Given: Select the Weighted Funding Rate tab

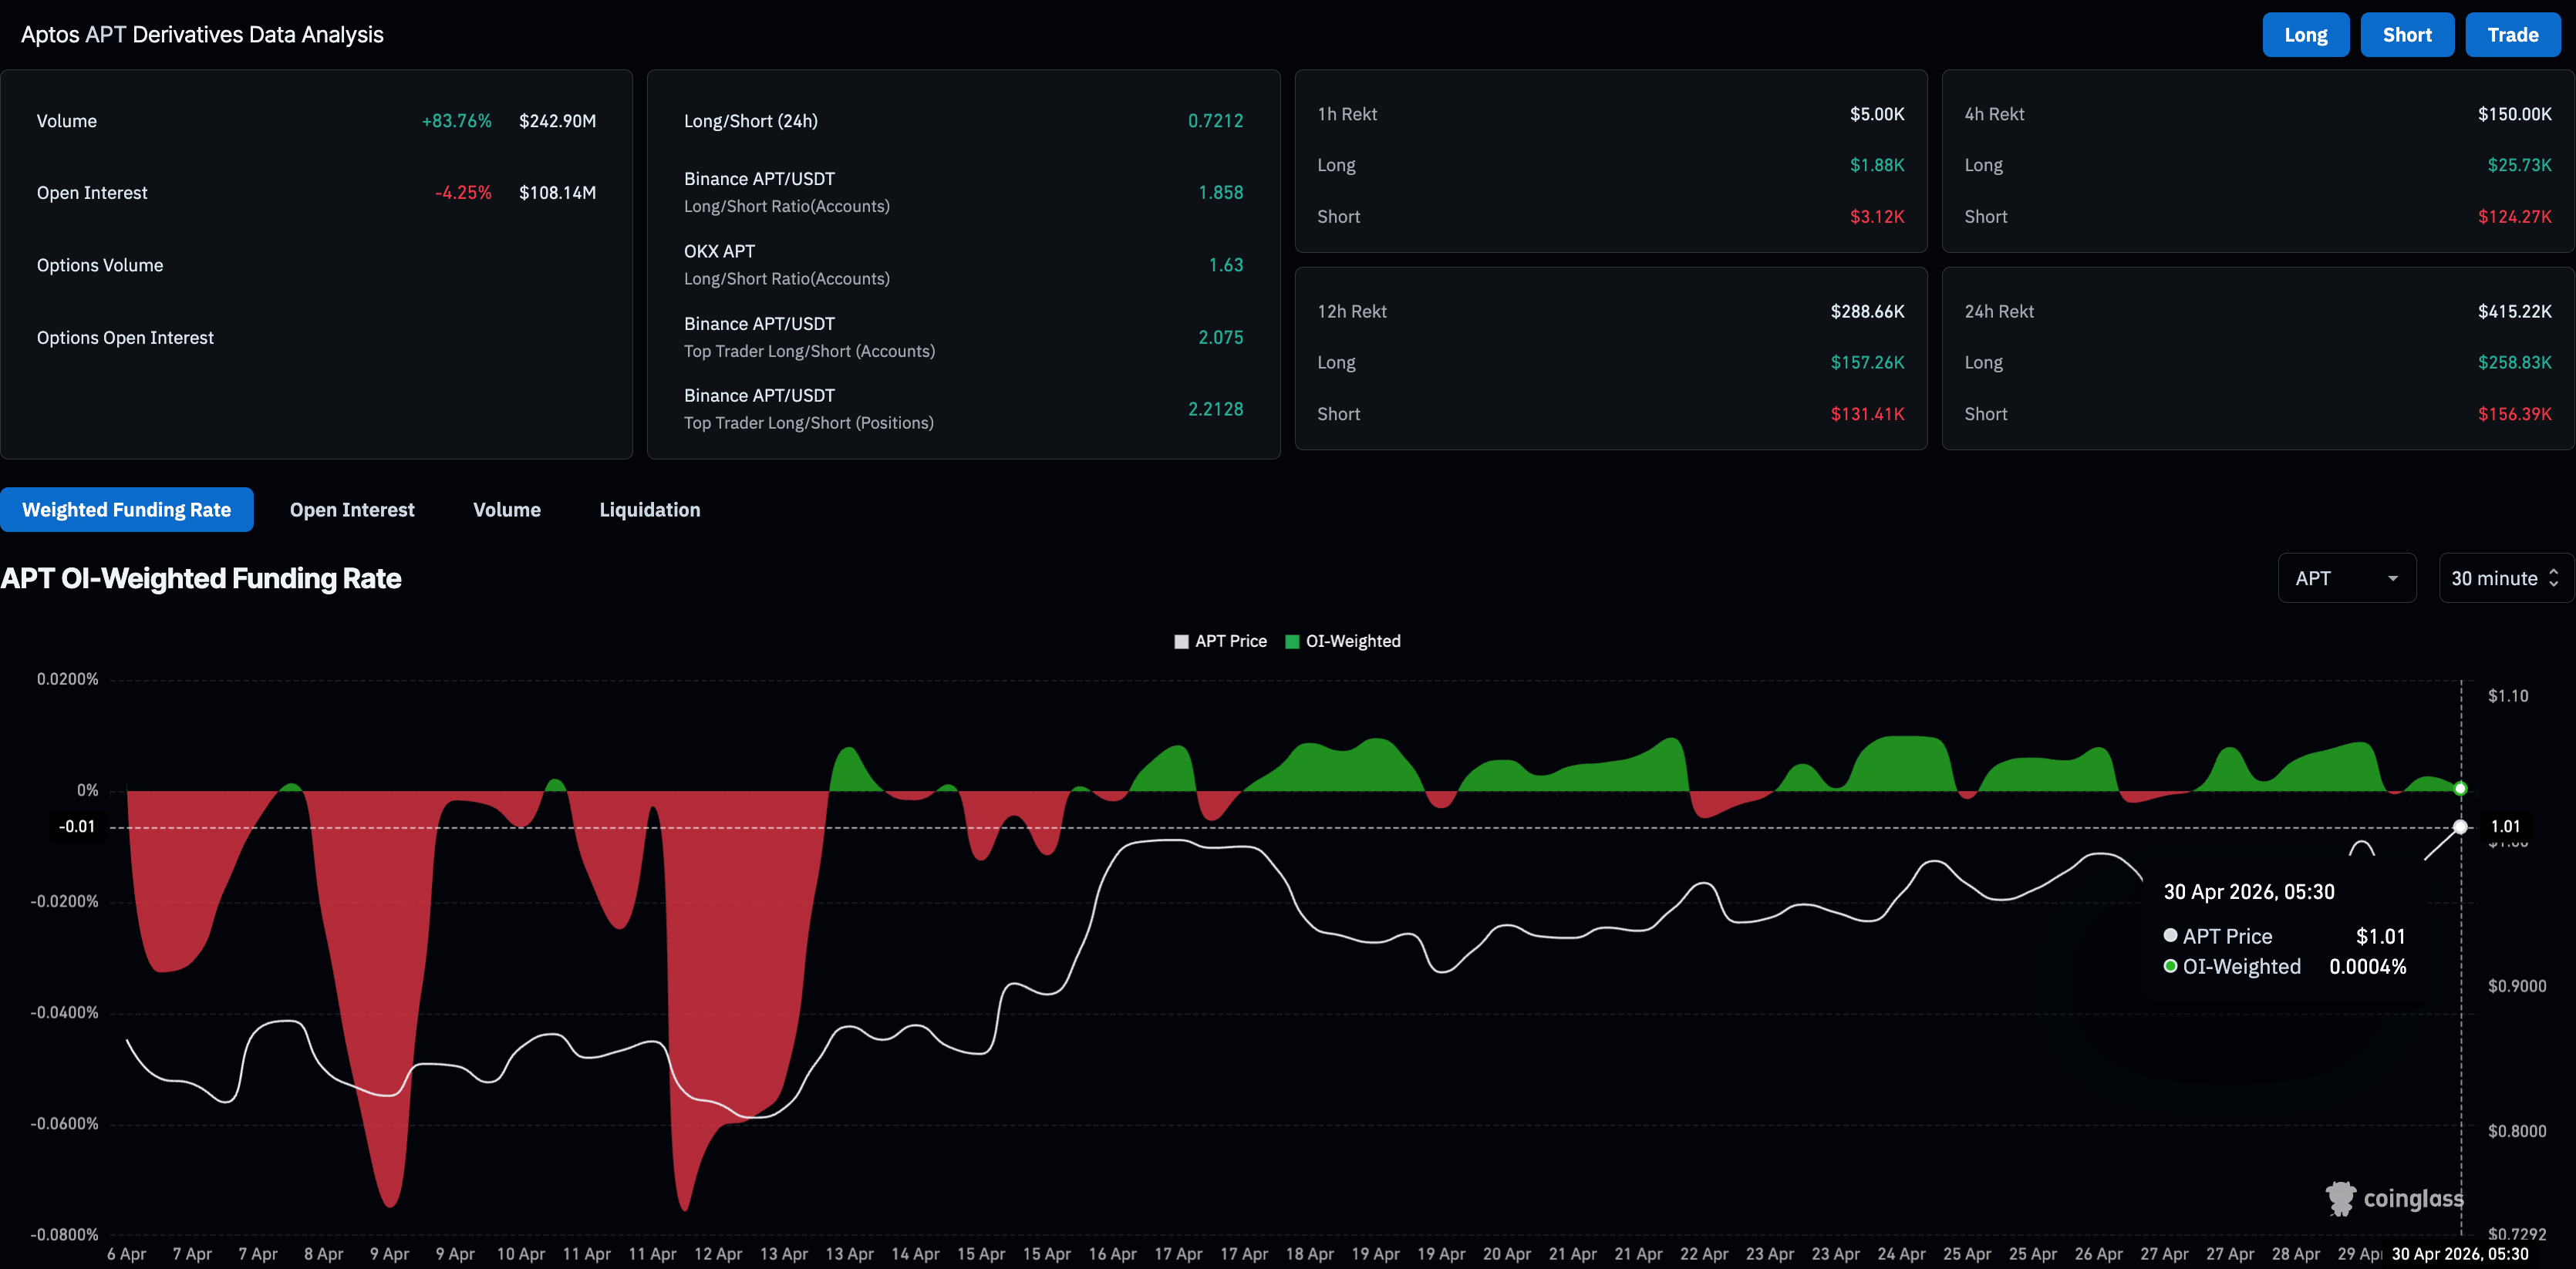Looking at the screenshot, I should 127,510.
